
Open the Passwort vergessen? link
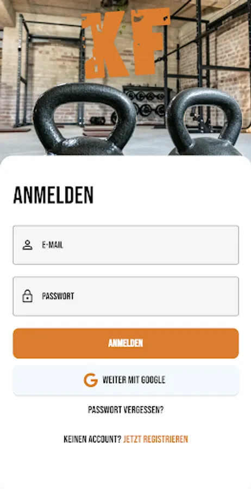125,410
